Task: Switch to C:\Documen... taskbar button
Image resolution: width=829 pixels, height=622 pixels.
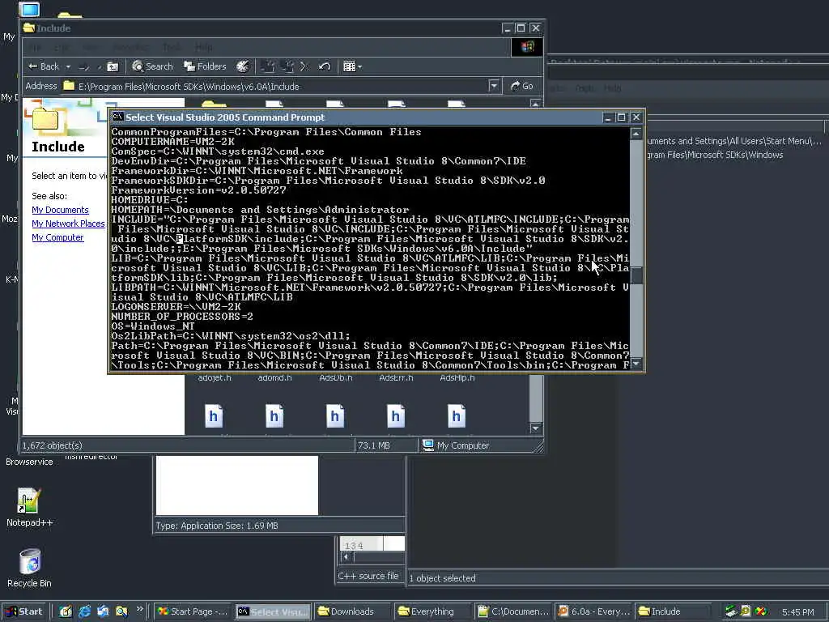Action: click(x=513, y=611)
